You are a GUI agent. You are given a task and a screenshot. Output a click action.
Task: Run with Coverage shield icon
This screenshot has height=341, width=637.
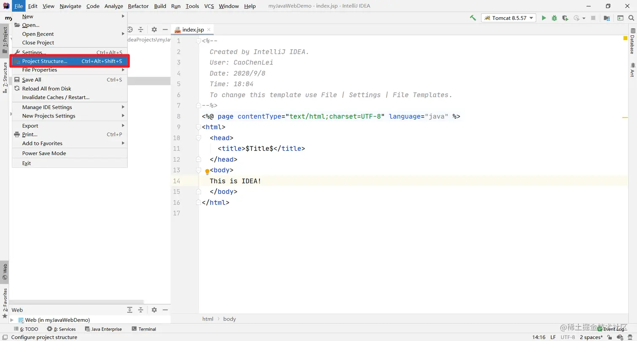point(565,18)
